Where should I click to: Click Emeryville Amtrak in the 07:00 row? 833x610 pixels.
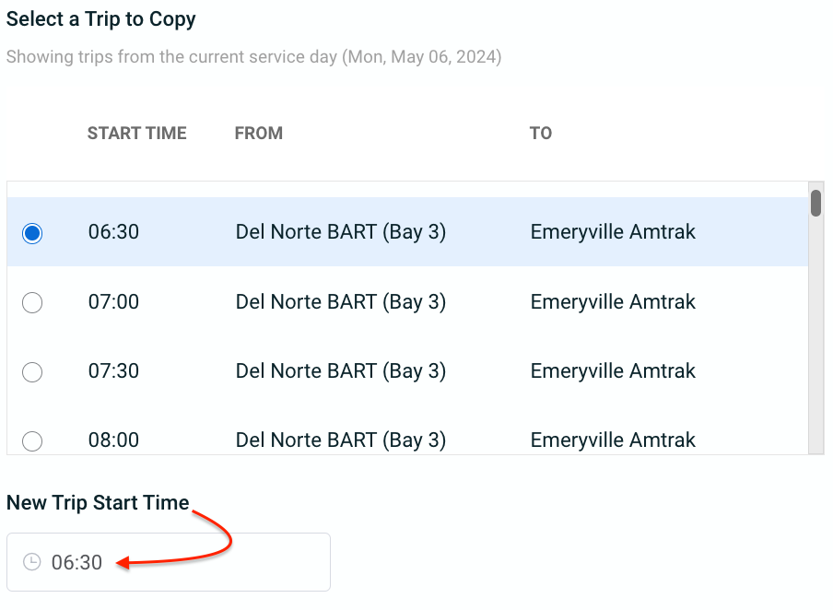(613, 302)
